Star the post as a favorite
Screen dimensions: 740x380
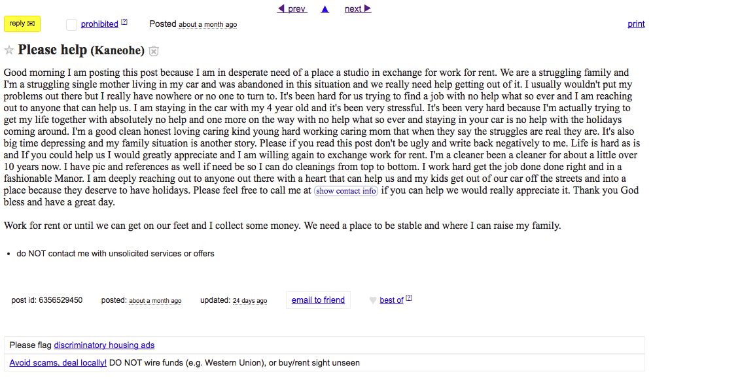(x=9, y=50)
